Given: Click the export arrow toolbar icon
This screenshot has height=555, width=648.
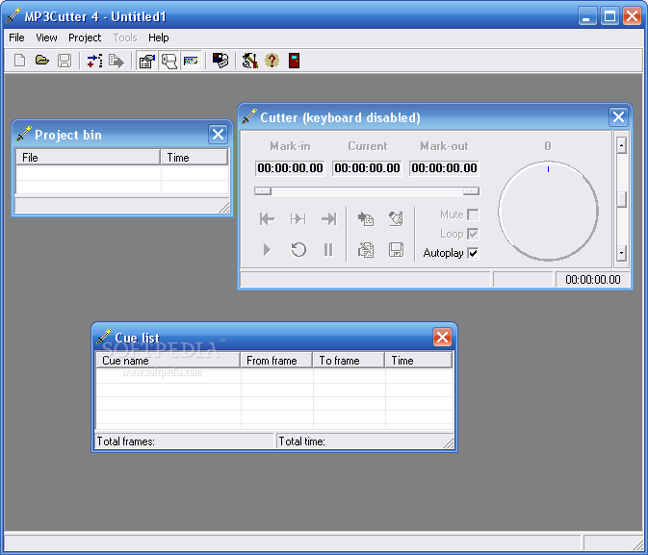Looking at the screenshot, I should pyautogui.click(x=117, y=61).
